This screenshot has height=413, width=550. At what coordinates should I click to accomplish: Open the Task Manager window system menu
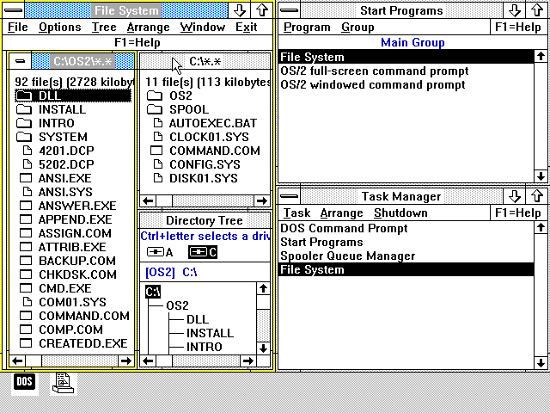pos(290,196)
